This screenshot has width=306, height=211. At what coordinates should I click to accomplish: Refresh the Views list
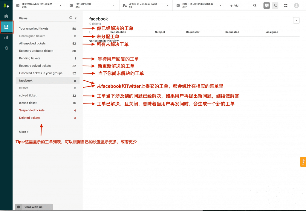coord(71,18)
